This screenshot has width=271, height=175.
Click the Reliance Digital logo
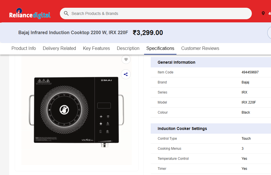tap(30, 14)
